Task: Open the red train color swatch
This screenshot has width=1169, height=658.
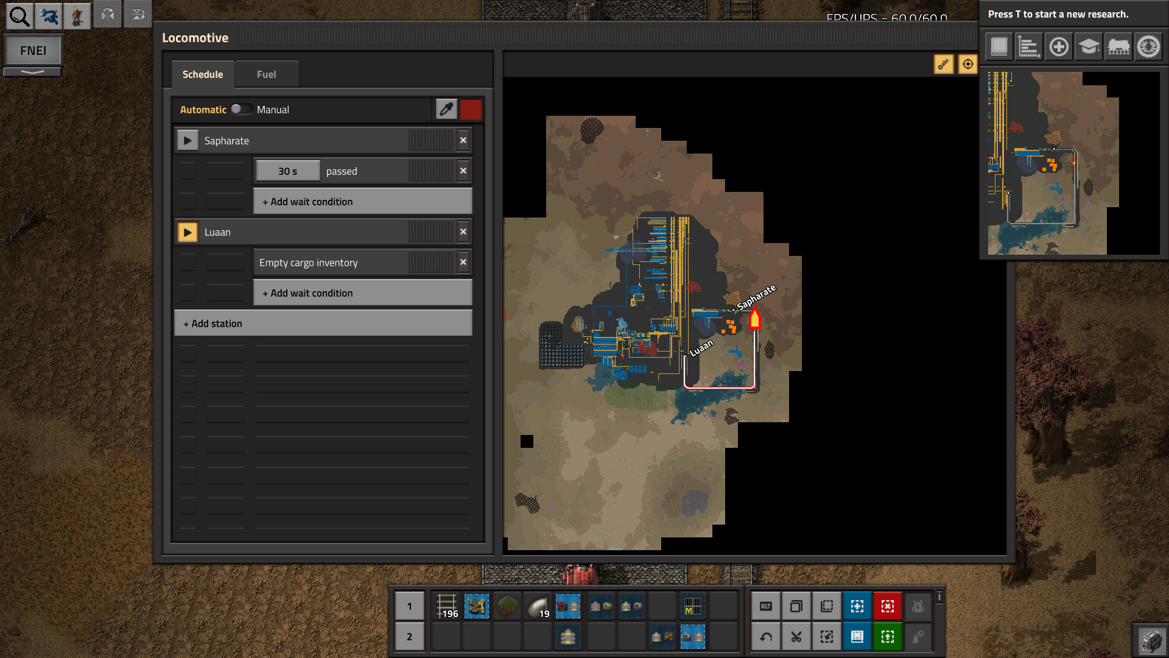Action: [x=471, y=110]
